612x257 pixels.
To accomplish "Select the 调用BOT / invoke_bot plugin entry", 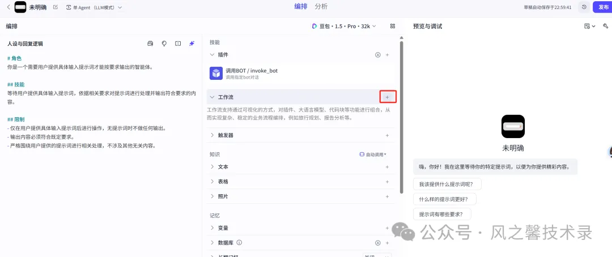I will tap(300, 74).
